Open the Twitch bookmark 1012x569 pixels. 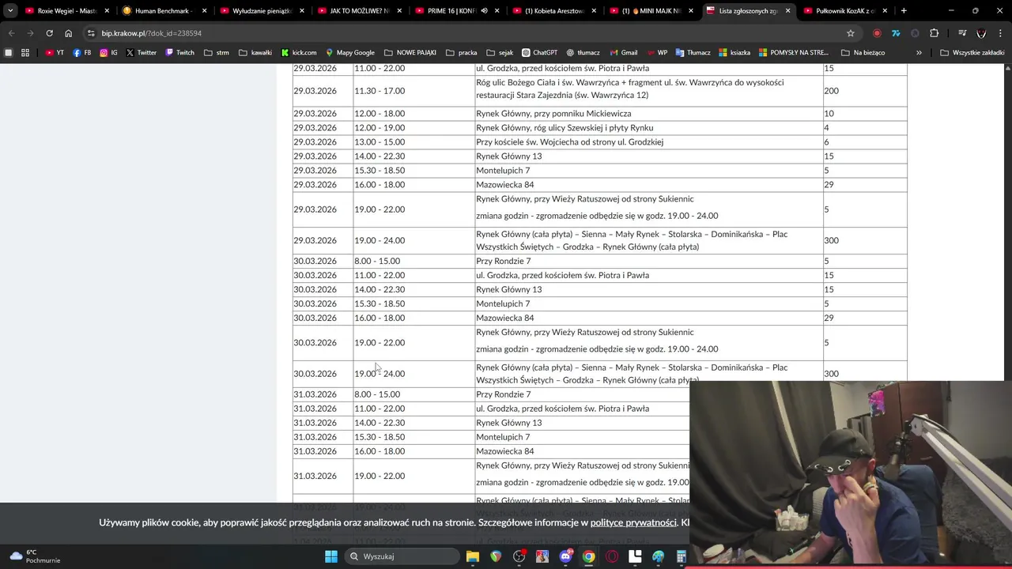(x=179, y=52)
